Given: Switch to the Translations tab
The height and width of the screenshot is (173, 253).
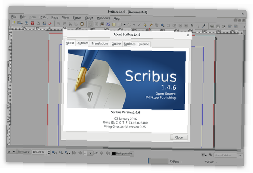Looking at the screenshot, I should (100, 43).
